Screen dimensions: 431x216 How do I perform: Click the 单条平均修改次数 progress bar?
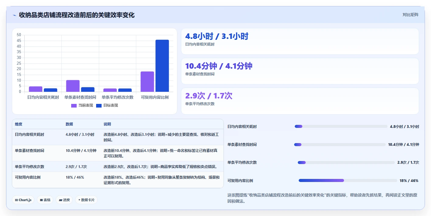click(346, 163)
